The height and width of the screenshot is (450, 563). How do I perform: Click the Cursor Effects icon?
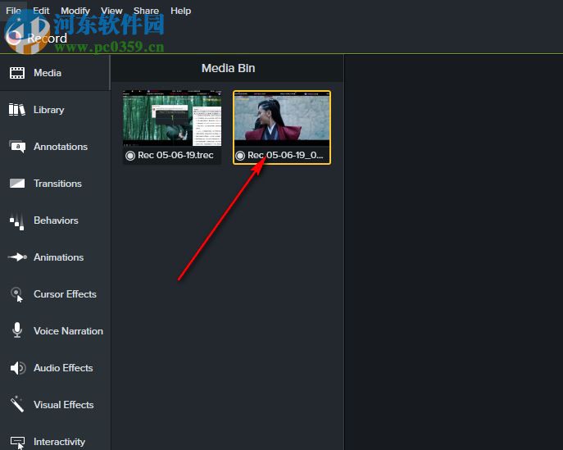pos(17,294)
